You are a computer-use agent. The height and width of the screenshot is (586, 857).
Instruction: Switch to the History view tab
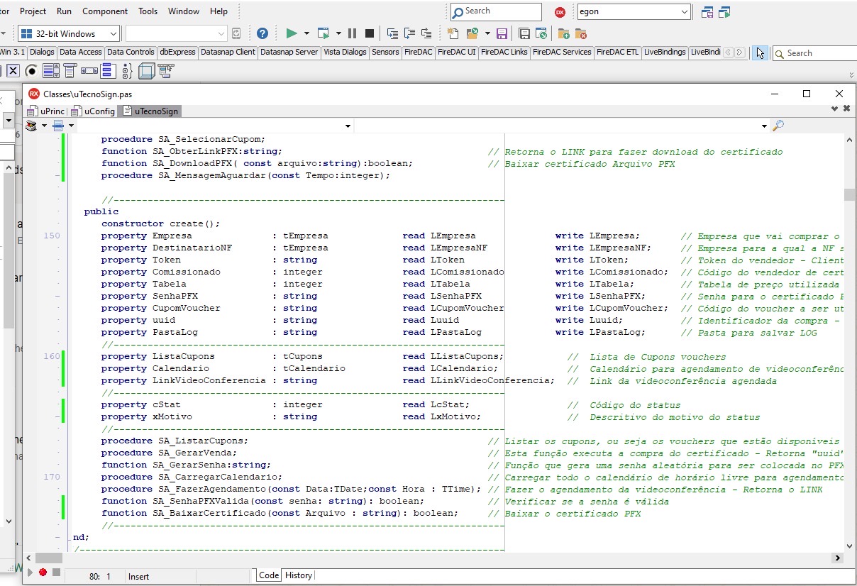click(298, 575)
